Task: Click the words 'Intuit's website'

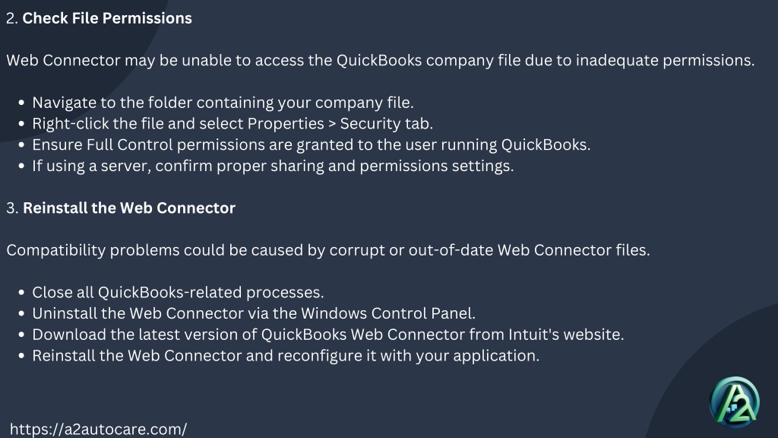Action: coord(566,335)
